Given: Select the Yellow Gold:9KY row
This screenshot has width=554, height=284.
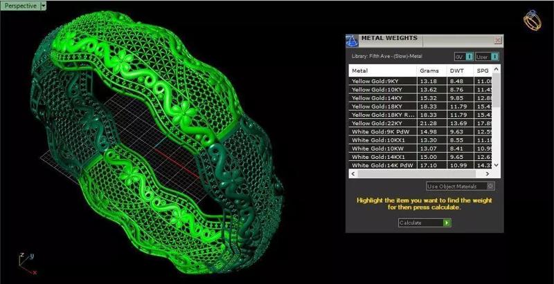Looking at the screenshot, I should click(x=420, y=81).
